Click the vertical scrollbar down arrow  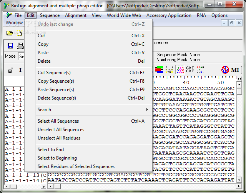point(239,180)
